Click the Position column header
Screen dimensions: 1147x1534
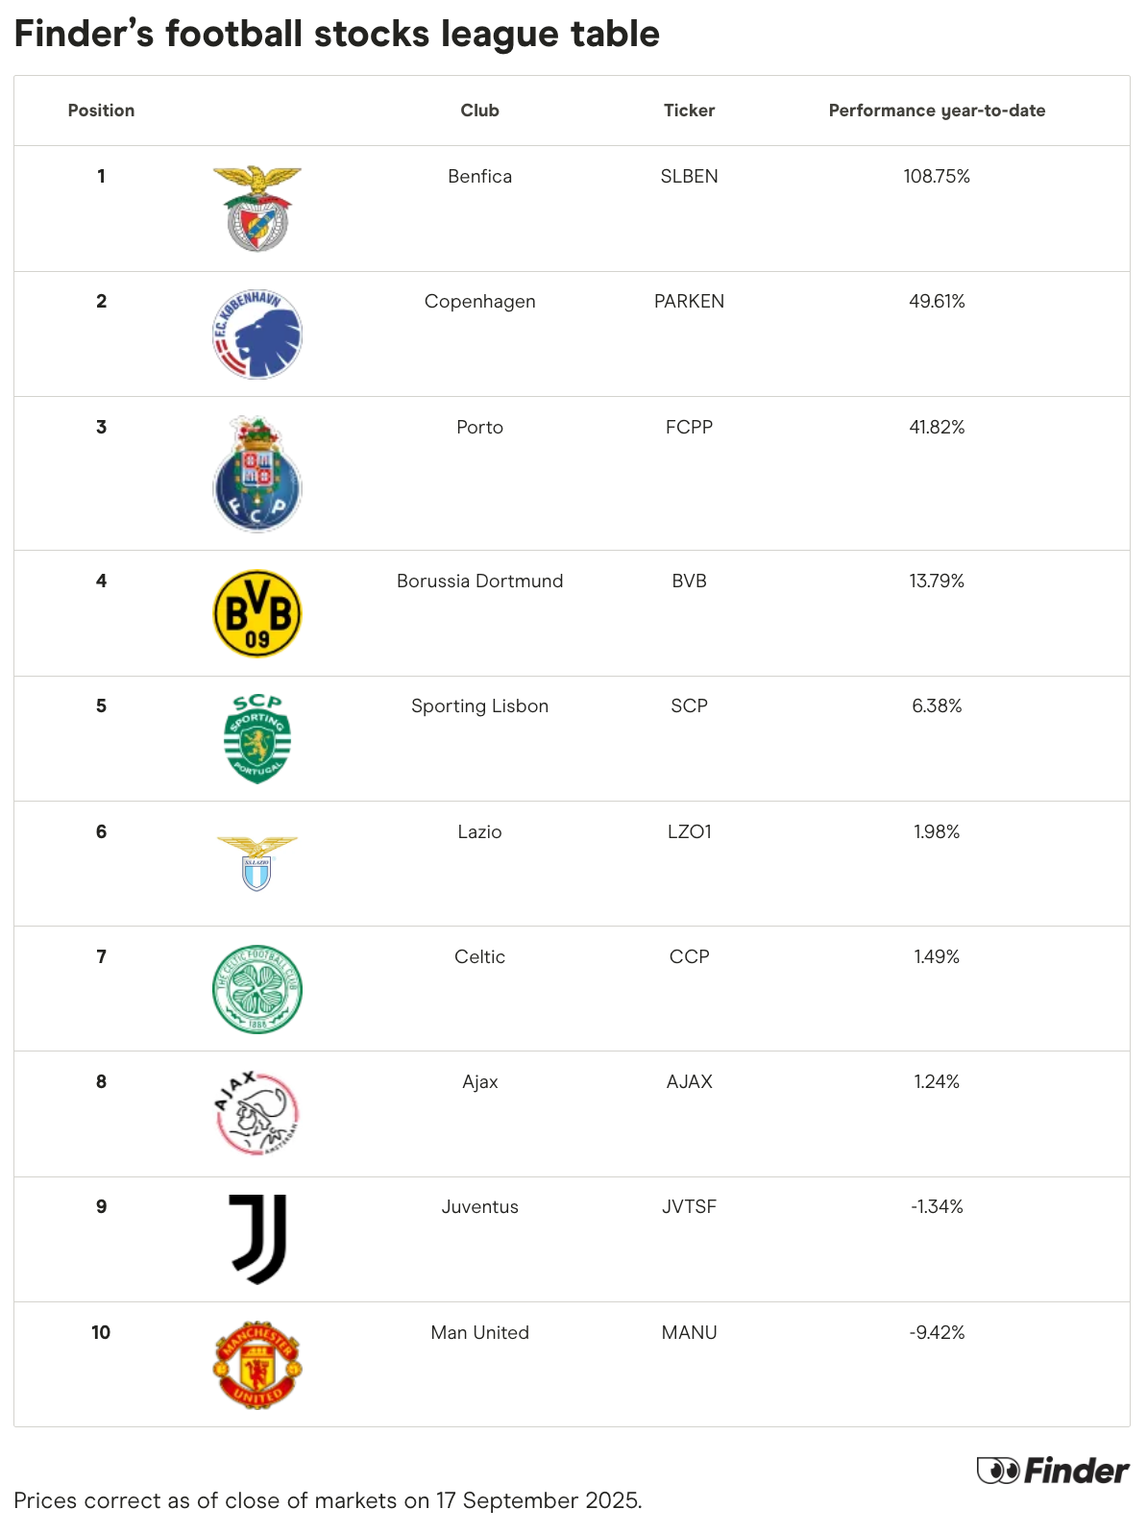point(101,111)
